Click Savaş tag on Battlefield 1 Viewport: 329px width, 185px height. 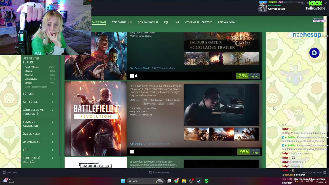click(x=161, y=104)
